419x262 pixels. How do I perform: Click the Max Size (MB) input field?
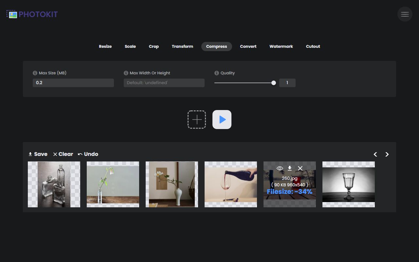coord(73,83)
